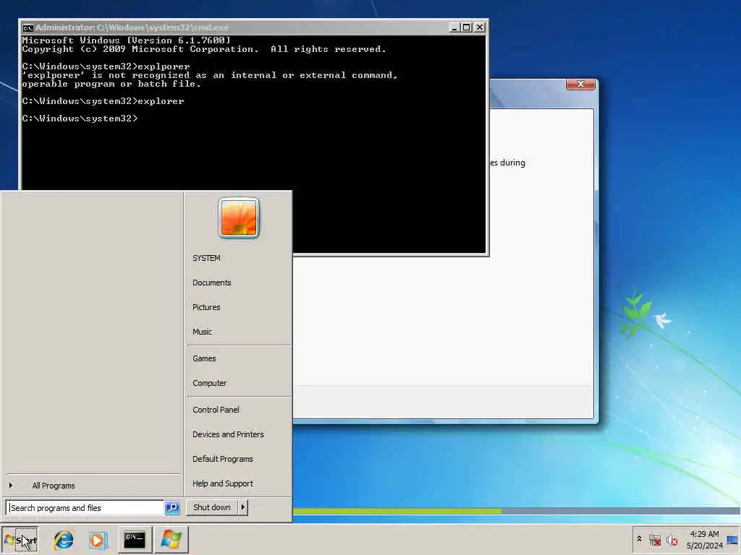Open Music from the Start menu

click(203, 332)
